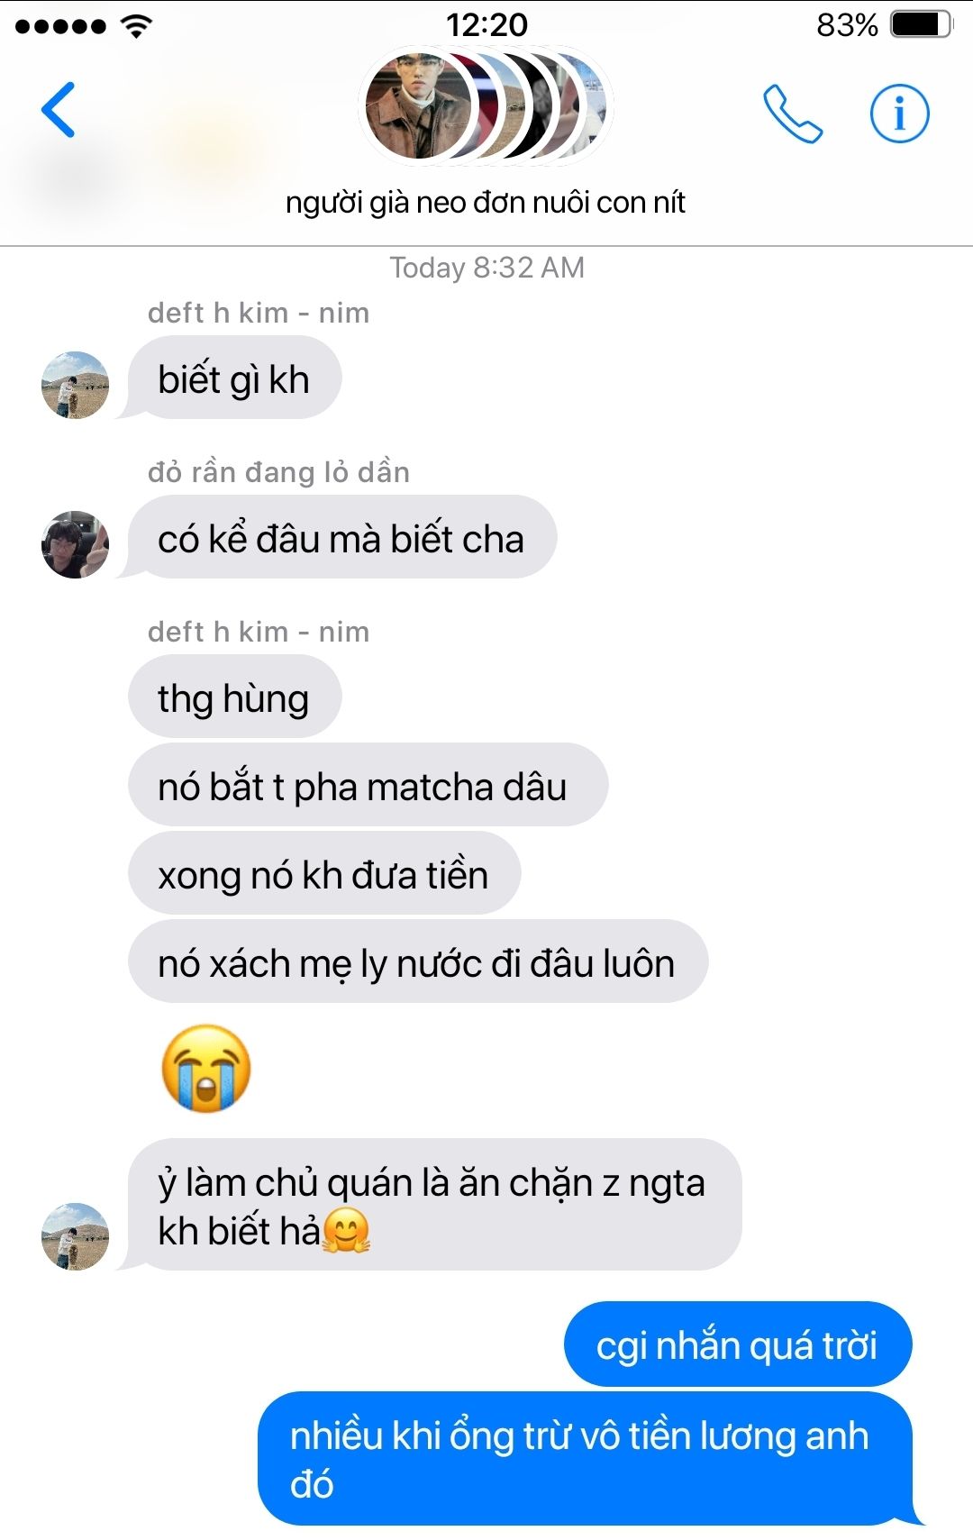973x1540 pixels.
Task: Select the thg hùng message bubble
Action: (x=234, y=697)
